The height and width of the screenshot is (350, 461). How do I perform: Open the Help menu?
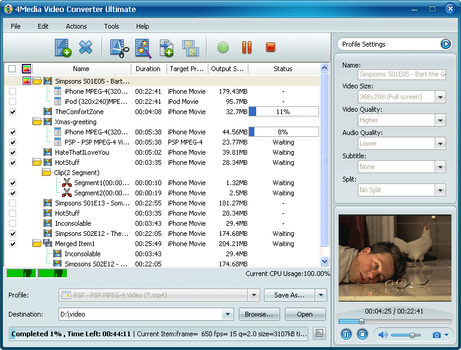coord(142,26)
